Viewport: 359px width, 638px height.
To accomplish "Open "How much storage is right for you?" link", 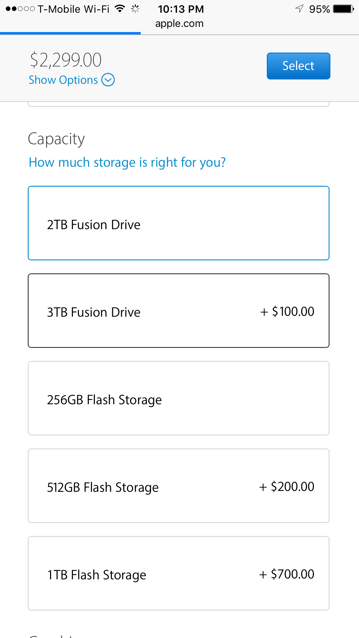I will [127, 162].
